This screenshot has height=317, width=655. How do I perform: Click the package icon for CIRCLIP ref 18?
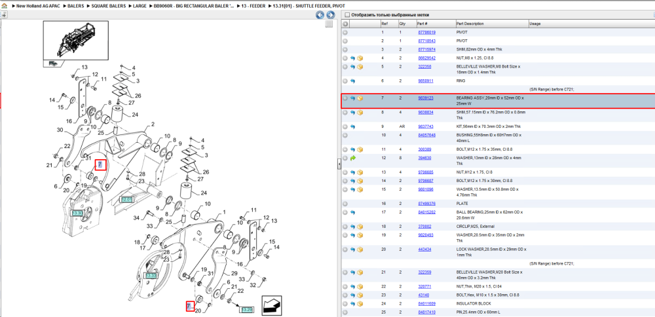coord(360,227)
